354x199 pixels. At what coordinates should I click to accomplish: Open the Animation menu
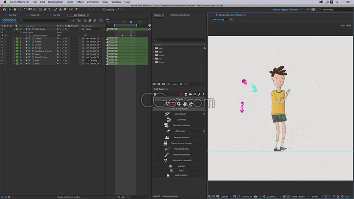click(x=93, y=2)
